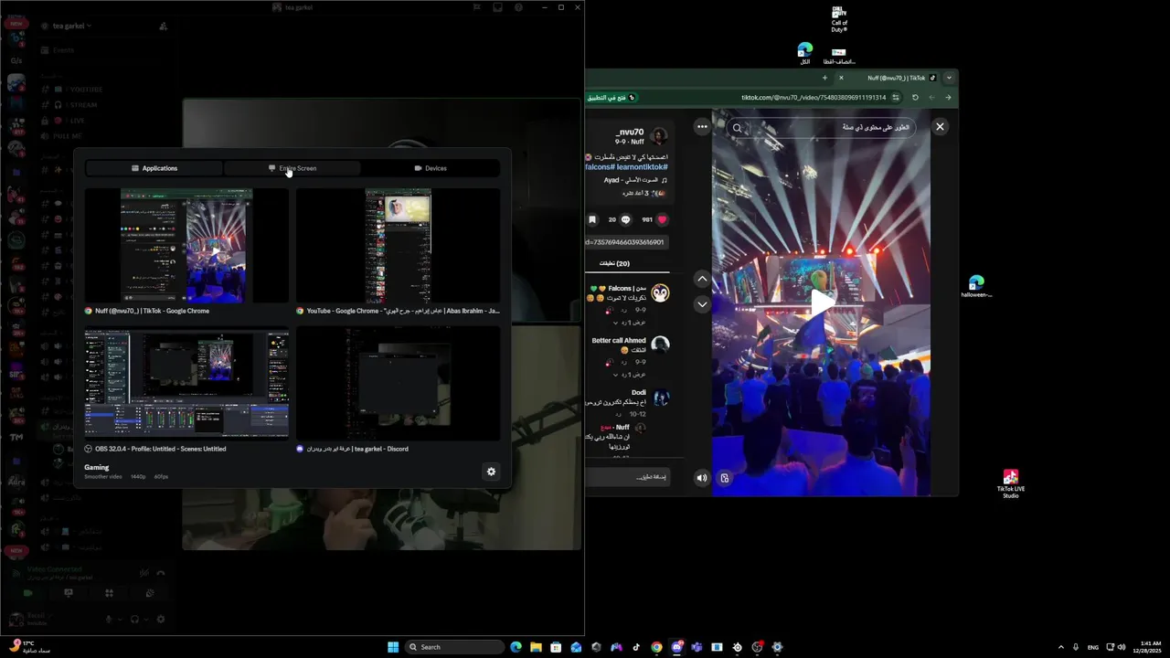Open the halloween desktop Edge shortcut

click(x=976, y=286)
